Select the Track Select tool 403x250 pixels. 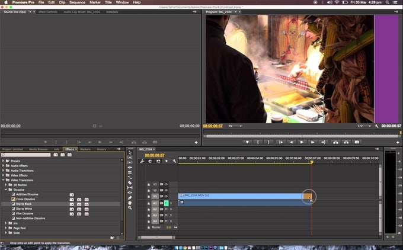[130, 157]
